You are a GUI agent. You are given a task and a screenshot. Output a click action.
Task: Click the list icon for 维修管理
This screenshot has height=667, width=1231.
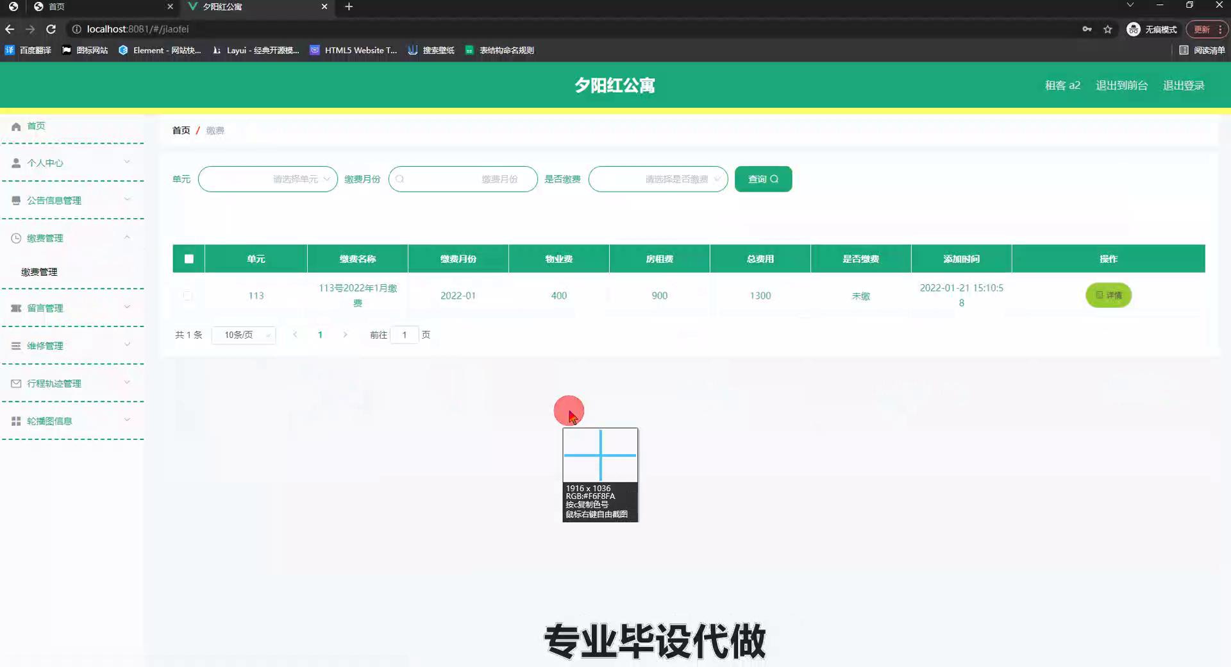pyautogui.click(x=16, y=346)
